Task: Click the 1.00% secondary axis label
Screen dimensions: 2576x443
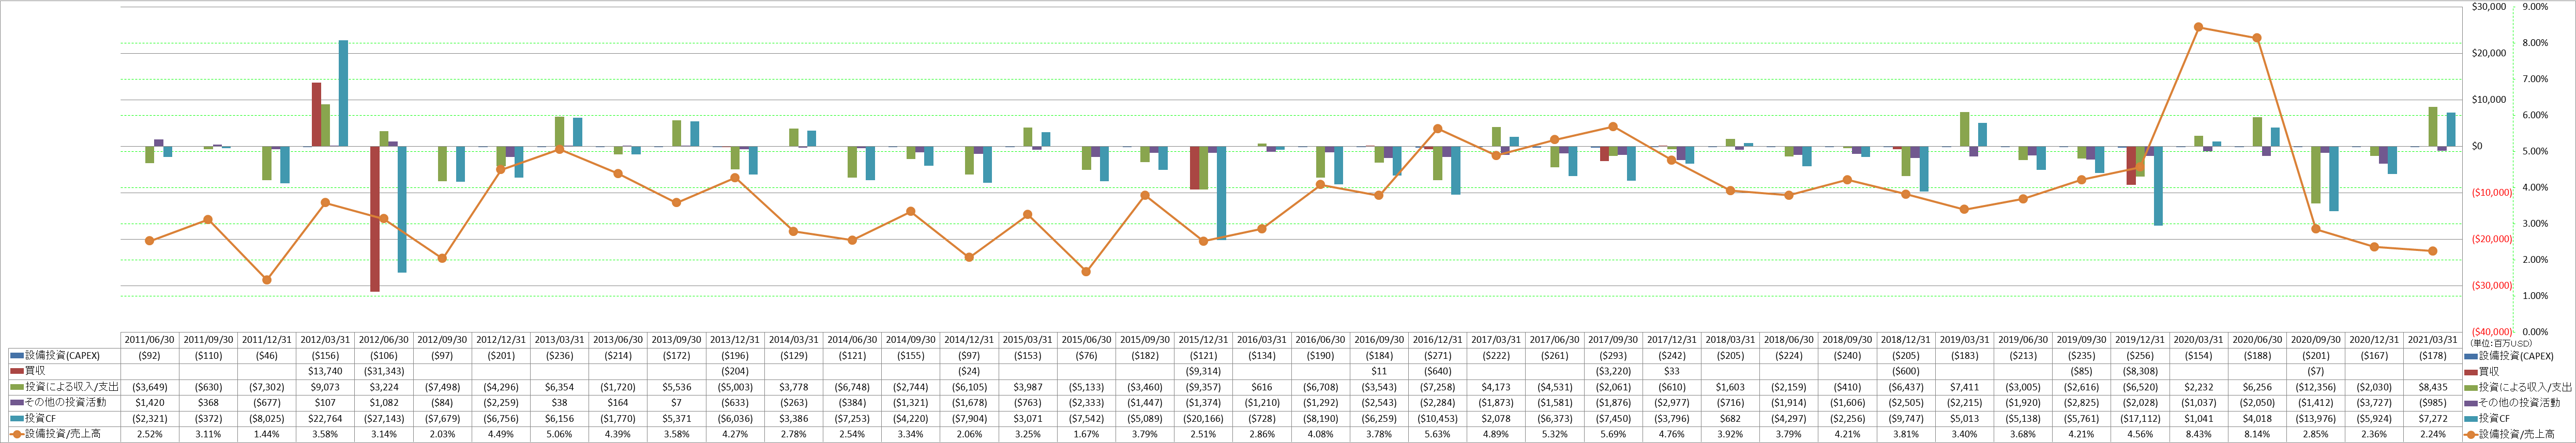Action: point(2535,296)
